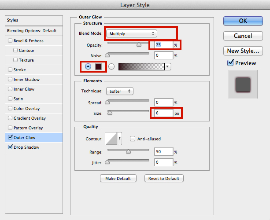Click the Reset to Default button
The height and width of the screenshot is (220, 270).
[164, 178]
